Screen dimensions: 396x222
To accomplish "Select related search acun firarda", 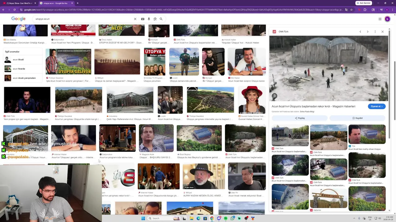I will (x=23, y=69).
